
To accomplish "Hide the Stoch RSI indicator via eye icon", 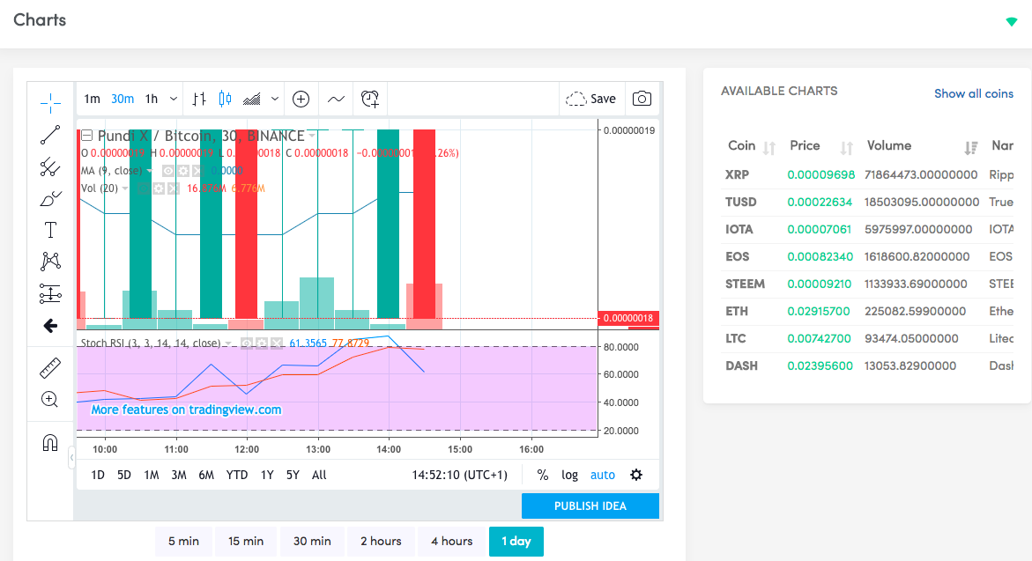I will (247, 343).
